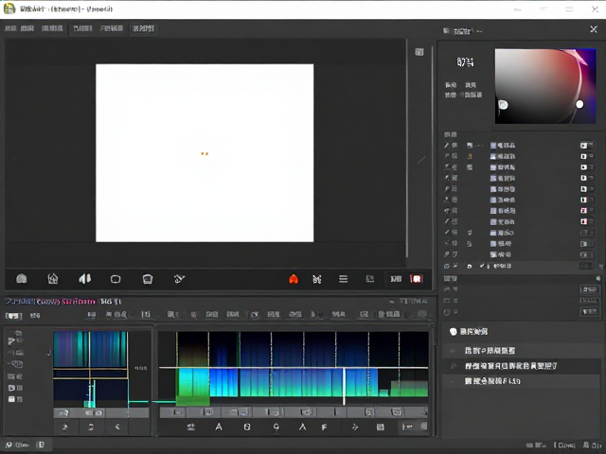
Task: Select the bottom highlighted layer row
Action: coord(522,266)
